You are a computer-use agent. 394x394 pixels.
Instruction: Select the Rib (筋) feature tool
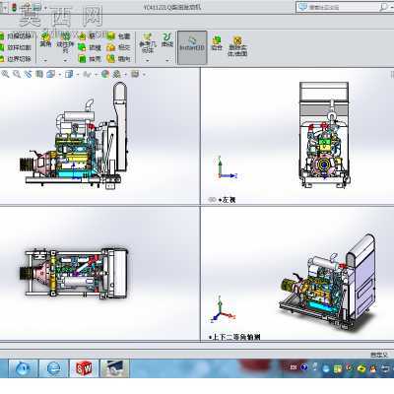[x=87, y=35]
